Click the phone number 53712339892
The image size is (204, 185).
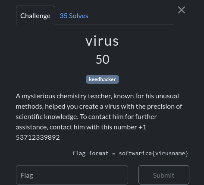[x=38, y=138]
